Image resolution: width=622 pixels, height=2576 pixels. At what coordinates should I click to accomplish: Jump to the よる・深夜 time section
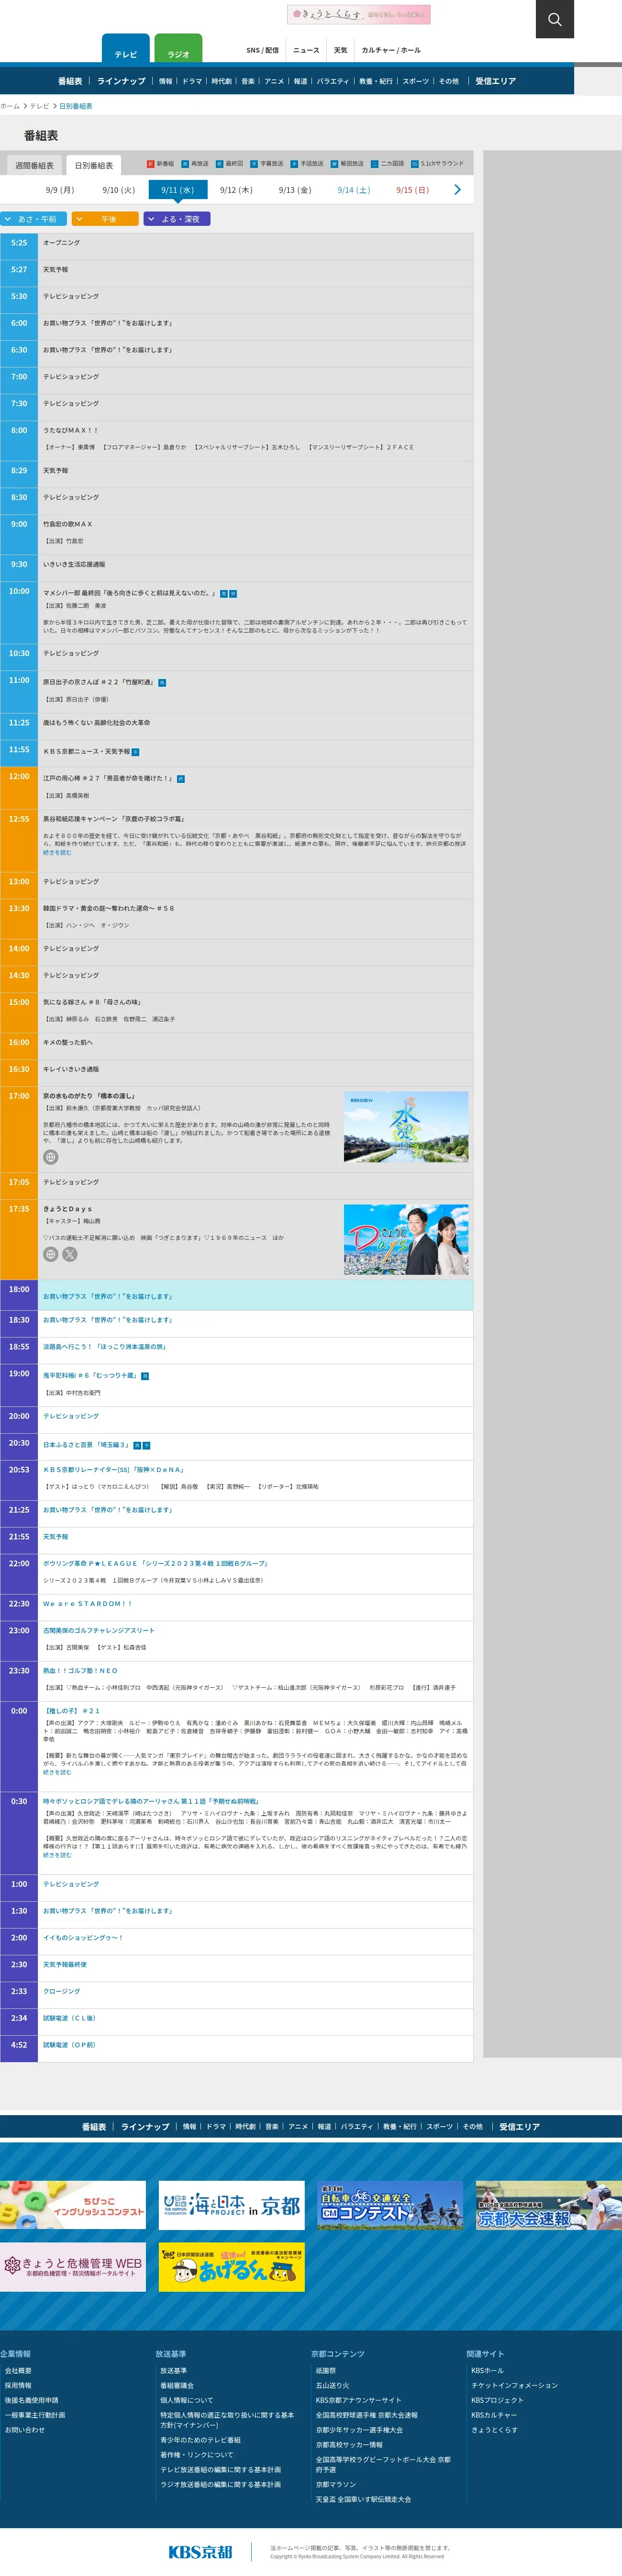pyautogui.click(x=177, y=219)
